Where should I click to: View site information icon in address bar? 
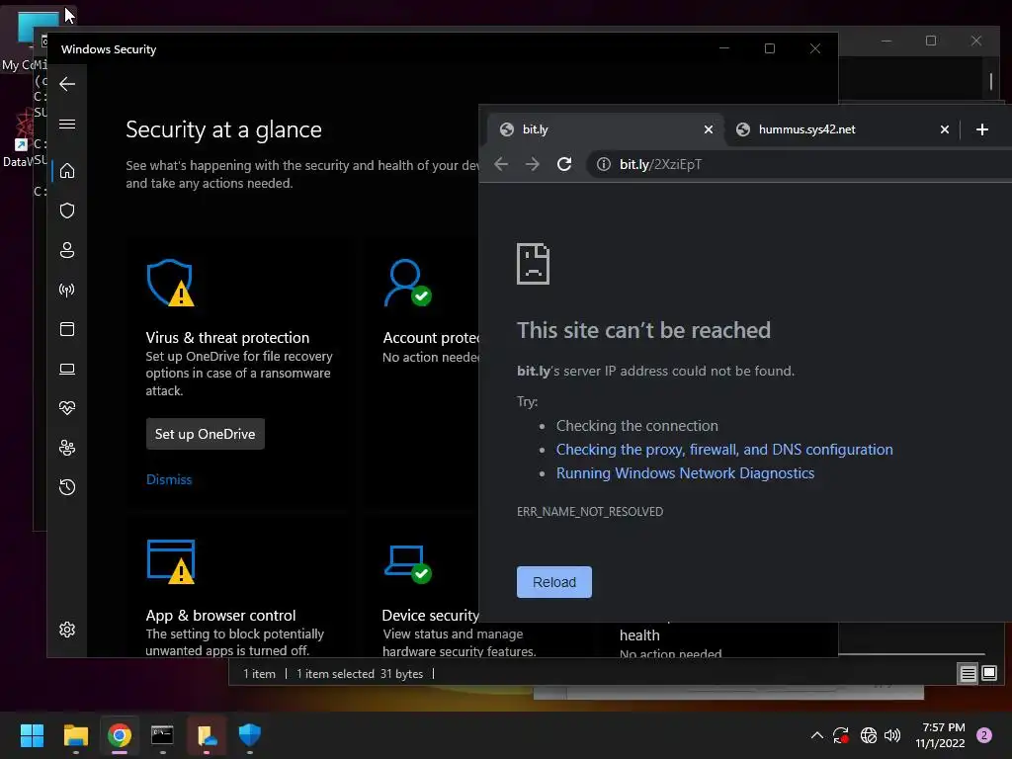coord(604,165)
